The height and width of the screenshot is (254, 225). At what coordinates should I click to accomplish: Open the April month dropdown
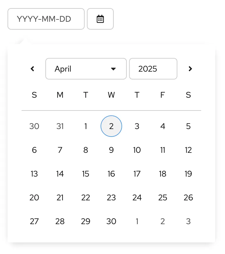(86, 69)
